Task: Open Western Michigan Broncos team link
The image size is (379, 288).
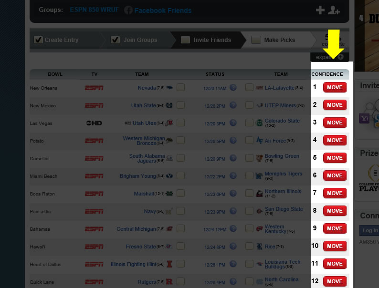Action: click(x=144, y=141)
